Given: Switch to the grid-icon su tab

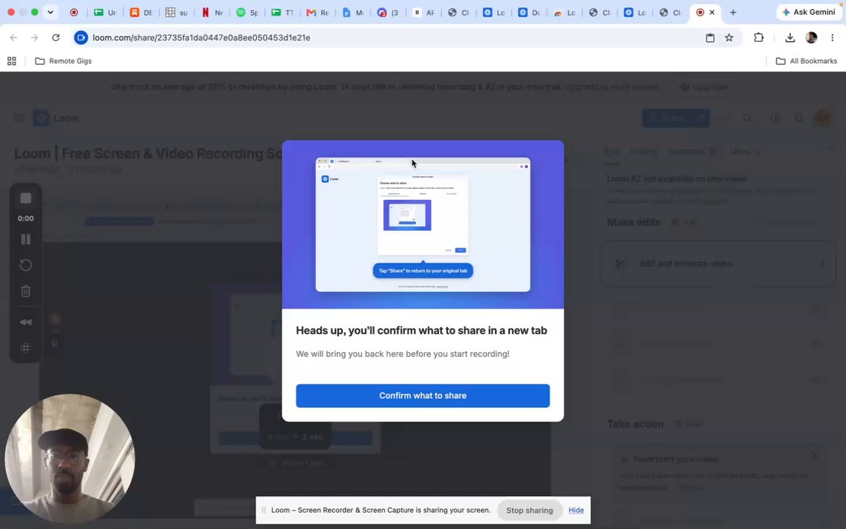Looking at the screenshot, I should [177, 12].
